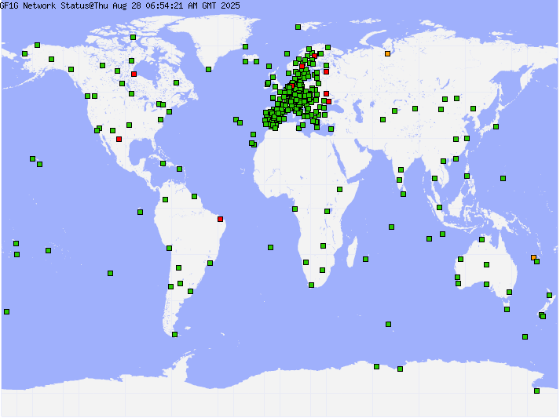
Task: Click the green station marker in Ethiopia
Action: pyautogui.click(x=339, y=189)
